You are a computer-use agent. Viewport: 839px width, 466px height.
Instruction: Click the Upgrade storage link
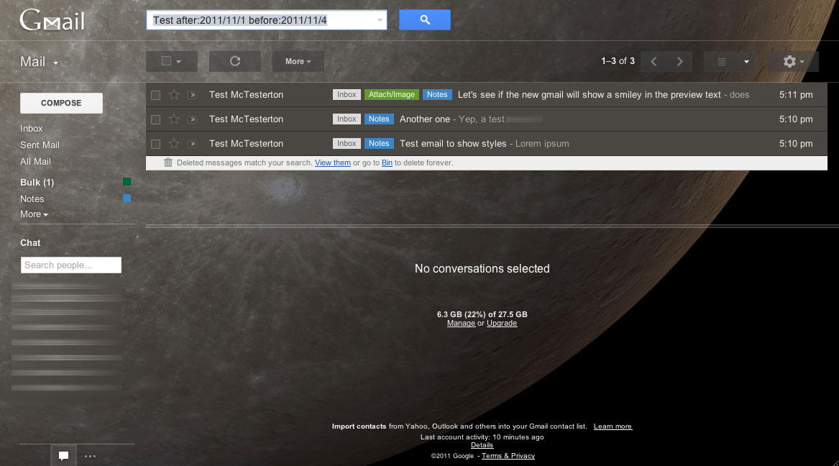502,323
